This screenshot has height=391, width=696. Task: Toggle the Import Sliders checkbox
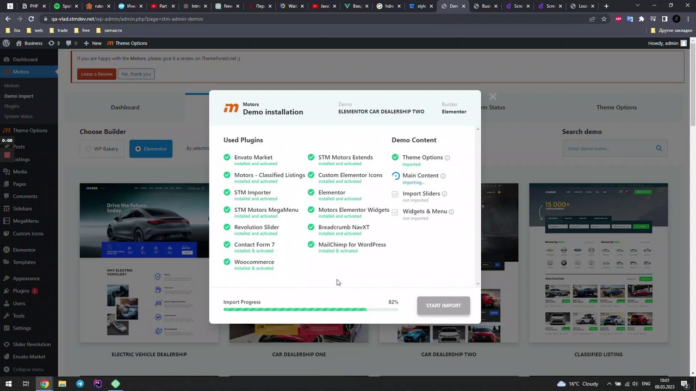[395, 194]
